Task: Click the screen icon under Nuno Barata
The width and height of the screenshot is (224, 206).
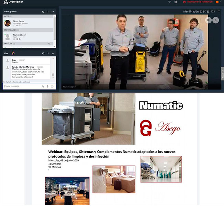Action: (x=14, y=25)
